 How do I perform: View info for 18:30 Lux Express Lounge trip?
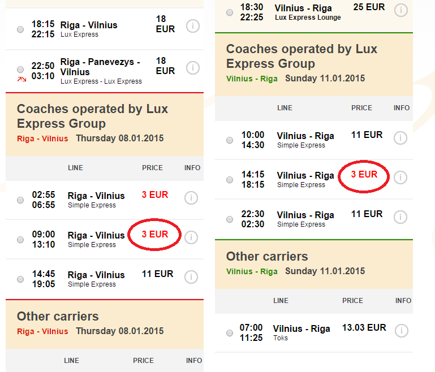(x=400, y=10)
